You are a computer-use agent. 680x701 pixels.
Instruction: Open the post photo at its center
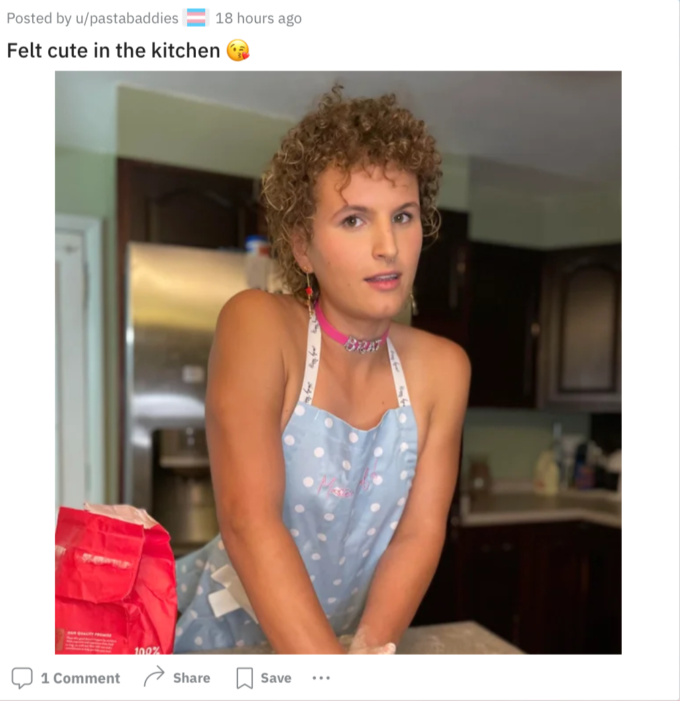338,362
